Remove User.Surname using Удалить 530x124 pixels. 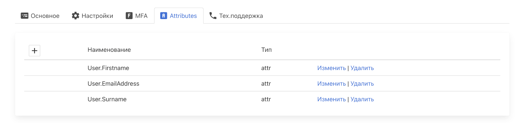362,99
